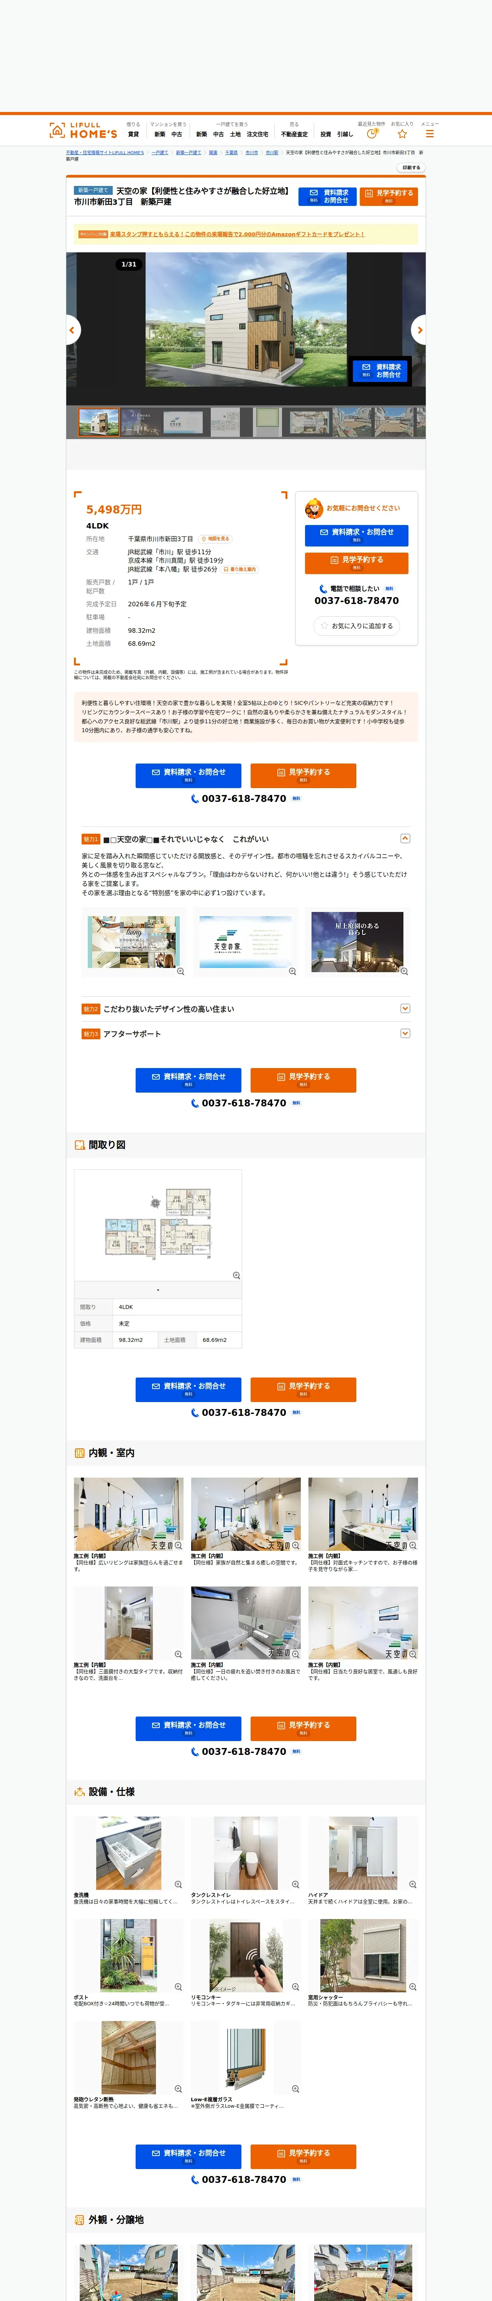
Task: Expand 魅力2 こだわり抜いたデザイン性の高い住まい
Action: [246, 1009]
